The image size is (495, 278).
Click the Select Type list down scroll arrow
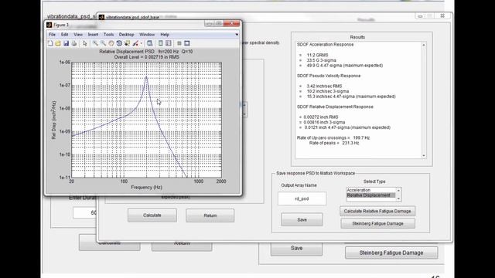pos(398,198)
